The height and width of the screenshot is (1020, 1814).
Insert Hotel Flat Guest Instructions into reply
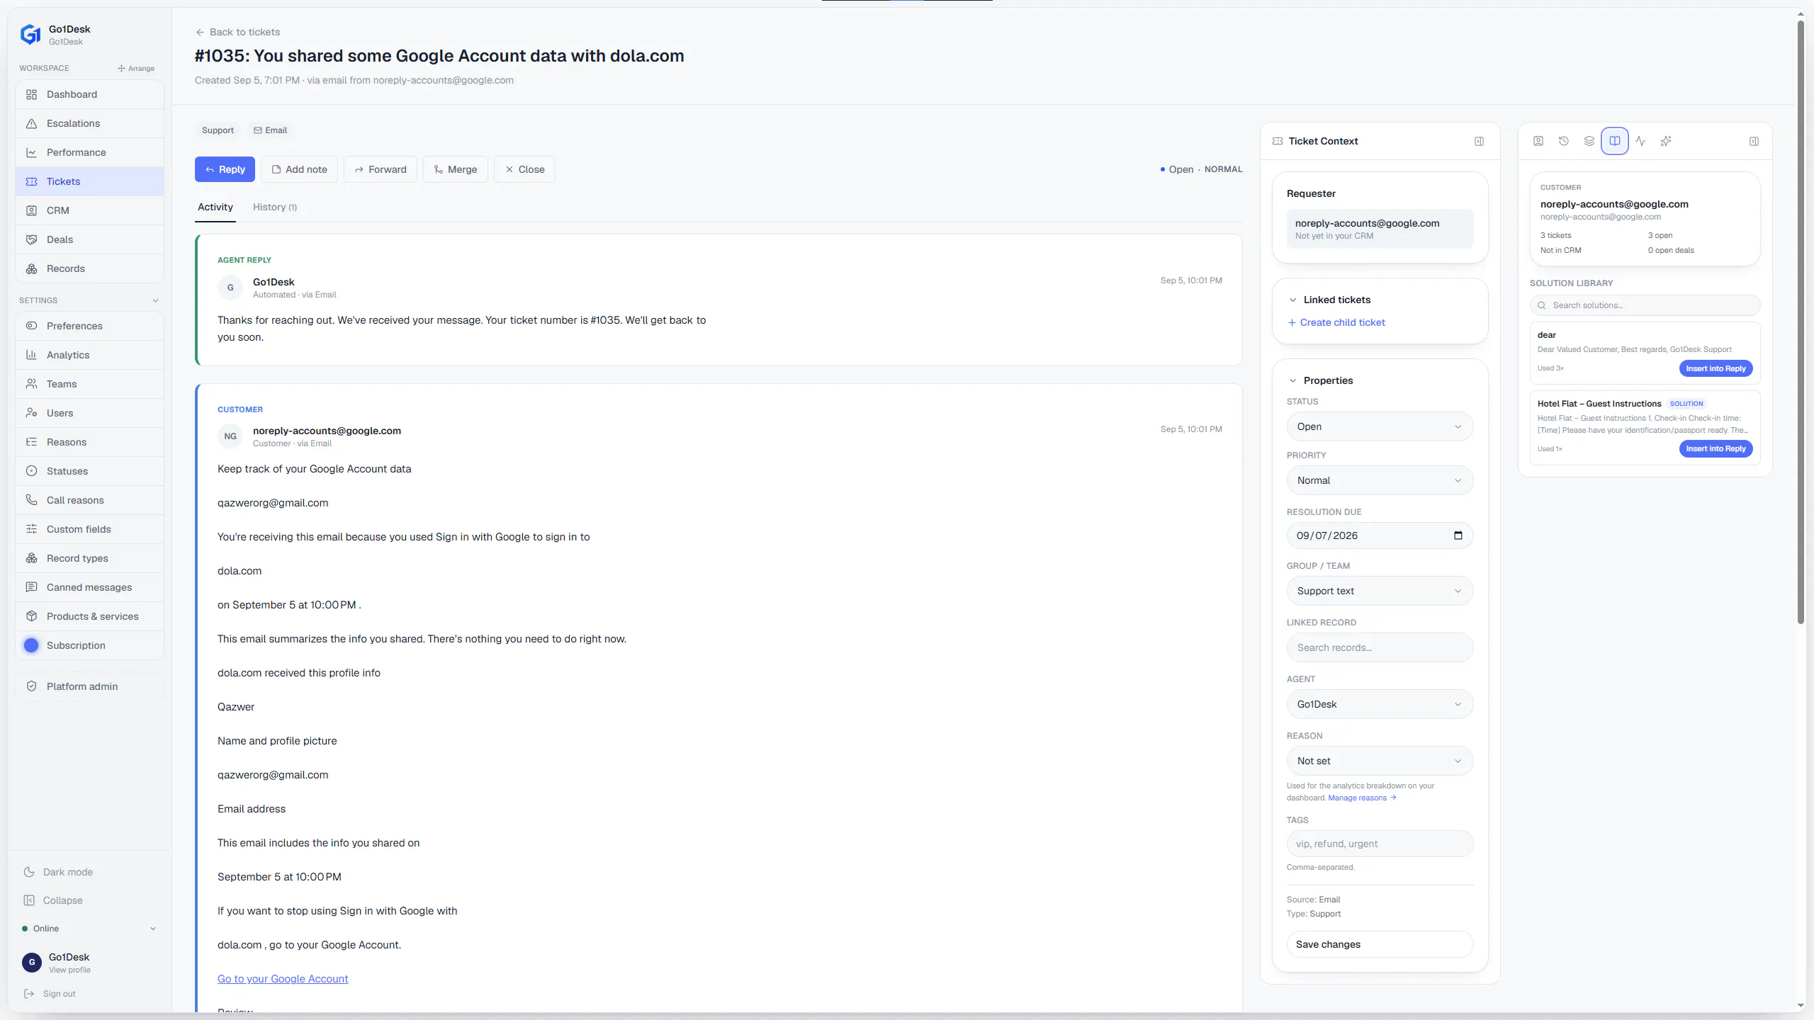pyautogui.click(x=1716, y=448)
